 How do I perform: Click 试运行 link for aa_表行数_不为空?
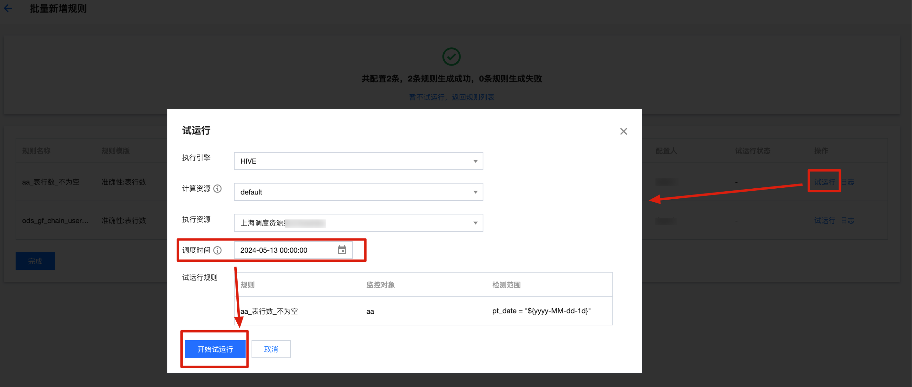coord(825,182)
